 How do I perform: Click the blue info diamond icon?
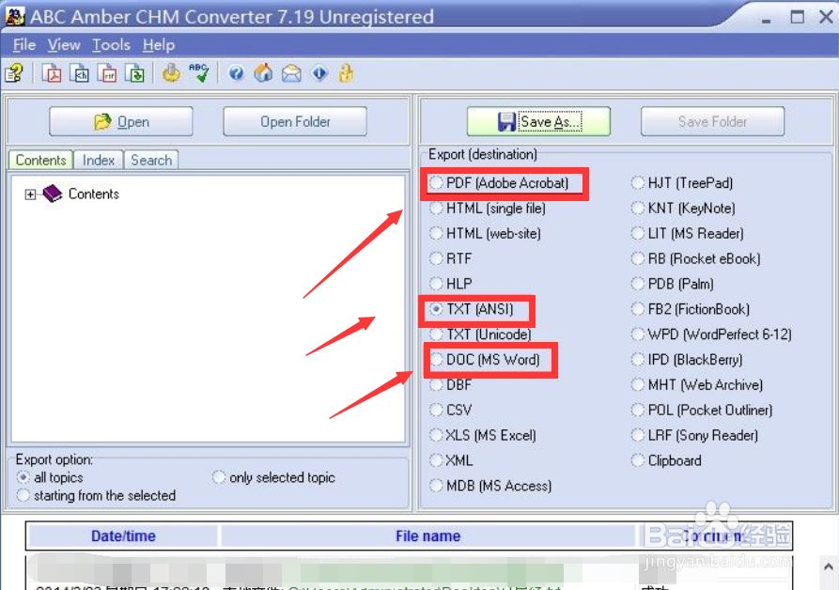(319, 72)
